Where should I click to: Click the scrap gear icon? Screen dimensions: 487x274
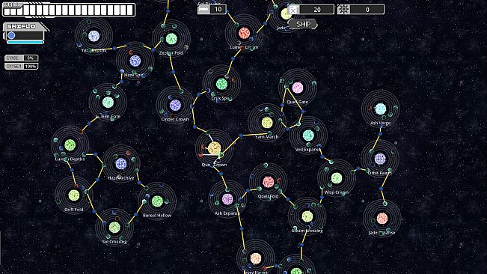pyautogui.click(x=343, y=9)
